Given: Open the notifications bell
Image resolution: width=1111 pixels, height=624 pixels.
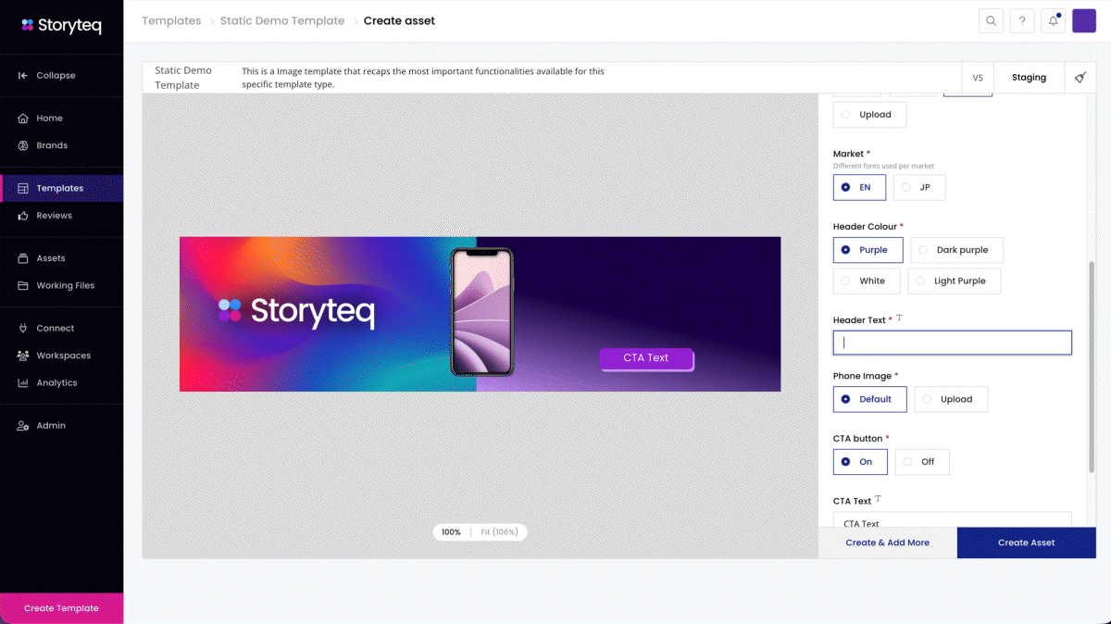Looking at the screenshot, I should (1053, 21).
